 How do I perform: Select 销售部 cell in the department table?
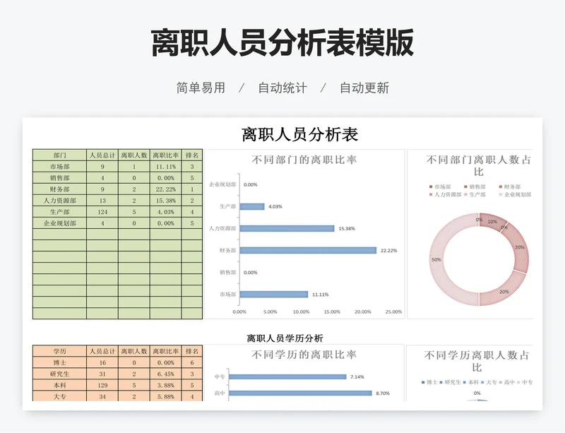click(59, 178)
